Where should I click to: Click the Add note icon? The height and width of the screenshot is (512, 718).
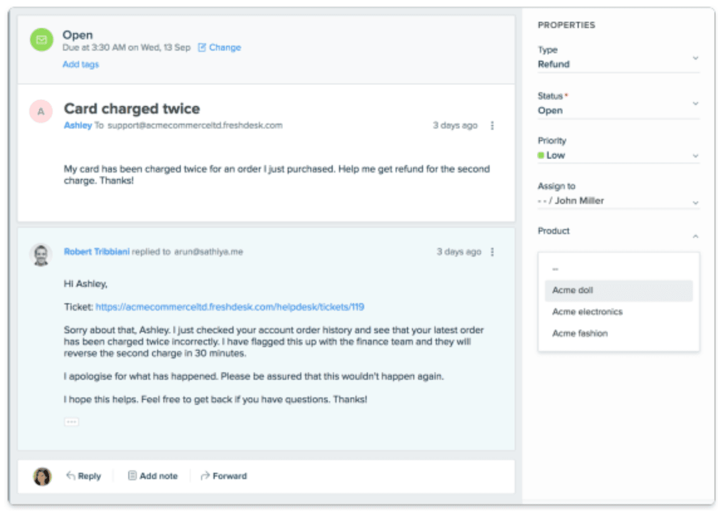click(x=132, y=476)
